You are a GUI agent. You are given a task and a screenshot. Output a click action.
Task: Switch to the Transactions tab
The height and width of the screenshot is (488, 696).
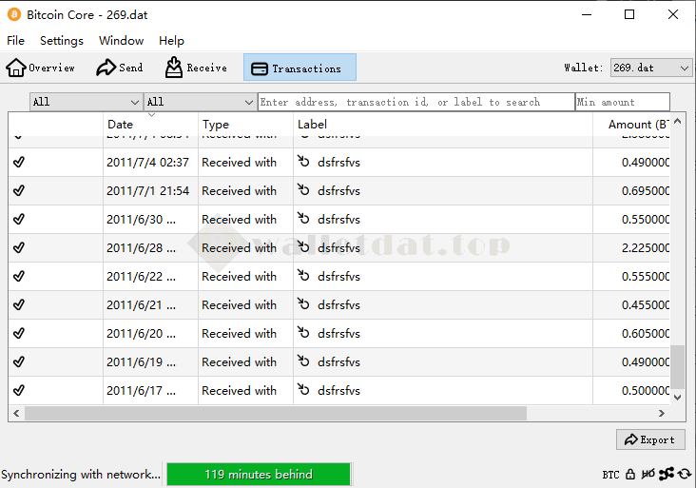pos(300,68)
